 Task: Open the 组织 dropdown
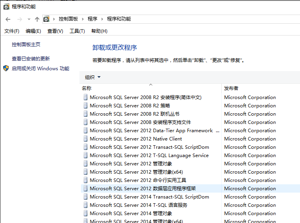point(92,77)
